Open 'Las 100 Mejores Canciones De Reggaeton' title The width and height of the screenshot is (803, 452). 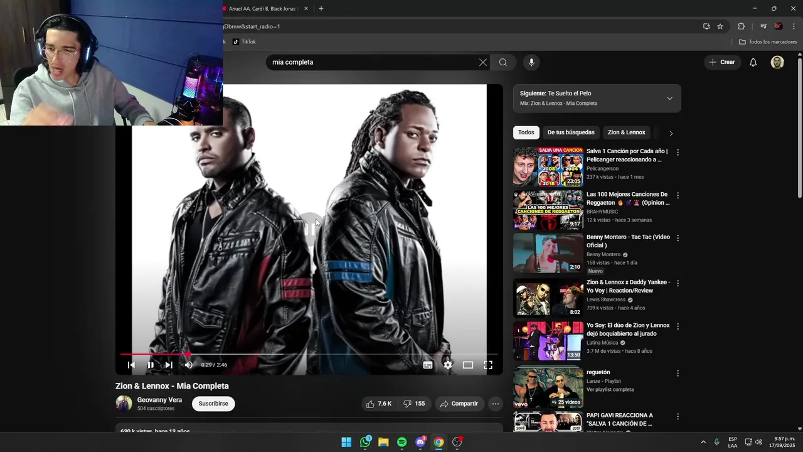click(628, 198)
